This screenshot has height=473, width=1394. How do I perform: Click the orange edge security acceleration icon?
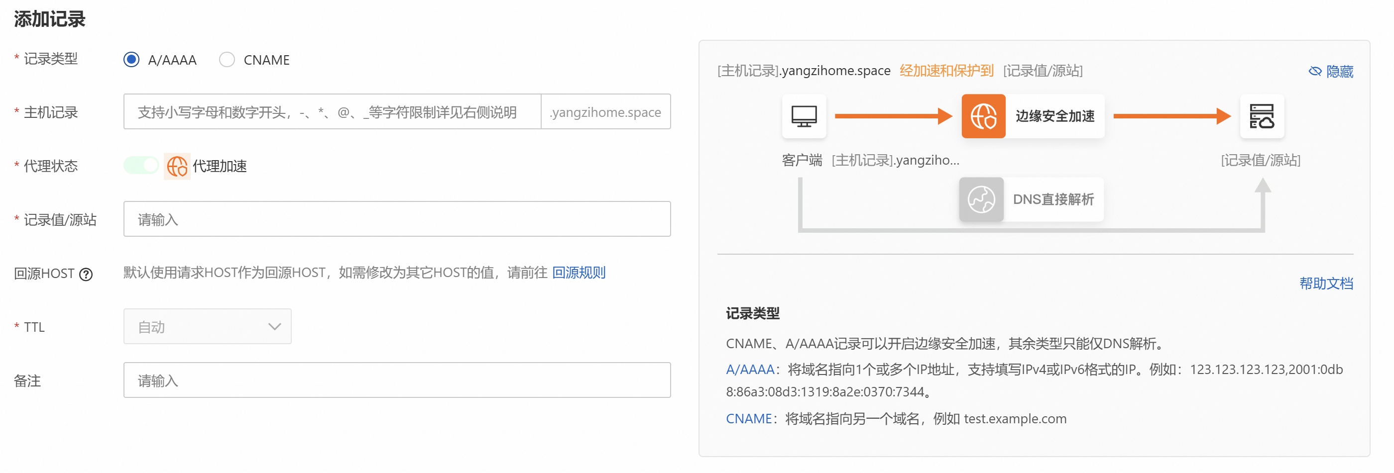point(983,116)
